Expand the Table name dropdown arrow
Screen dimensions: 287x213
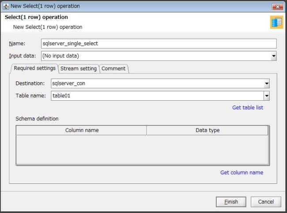pos(266,96)
